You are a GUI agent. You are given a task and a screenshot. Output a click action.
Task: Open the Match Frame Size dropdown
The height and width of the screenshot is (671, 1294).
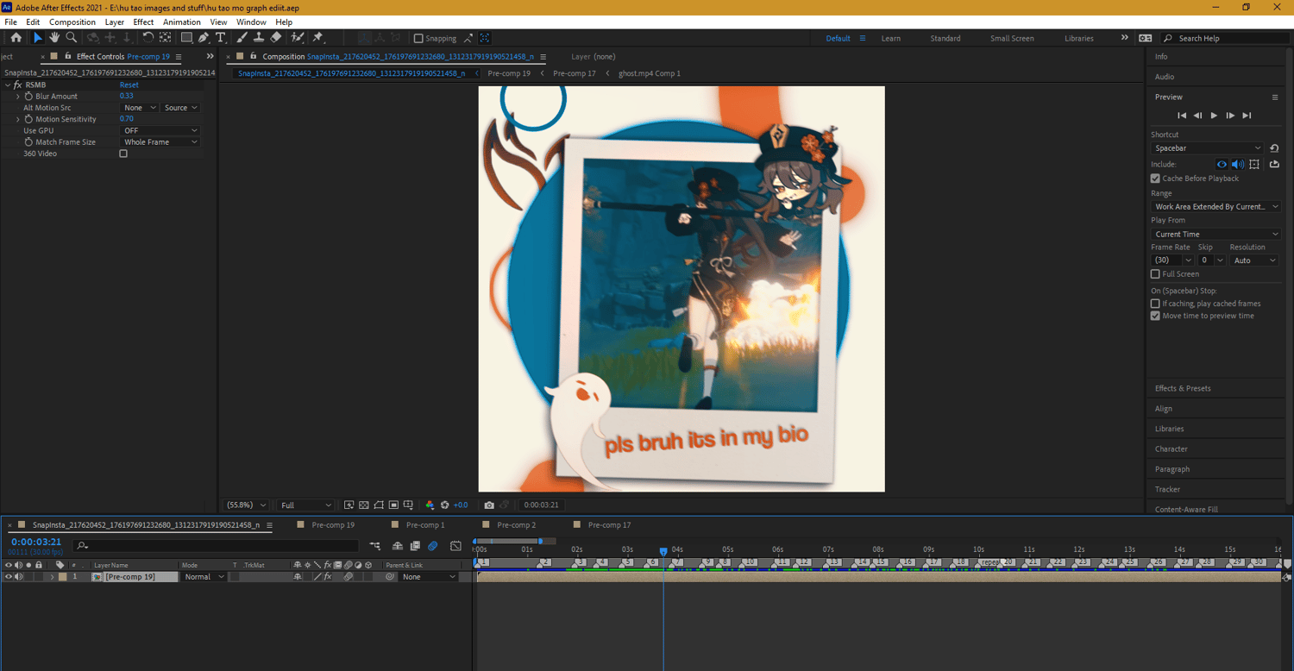(160, 142)
